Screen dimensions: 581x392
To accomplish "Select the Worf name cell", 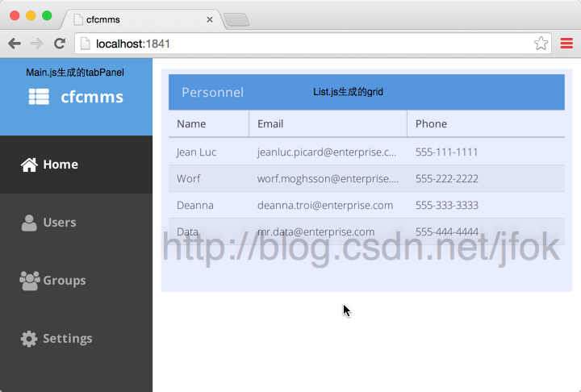I will (209, 178).
